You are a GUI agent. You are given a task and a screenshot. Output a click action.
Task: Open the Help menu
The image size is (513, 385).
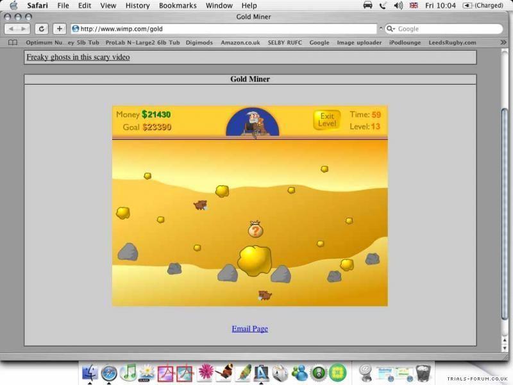click(249, 5)
